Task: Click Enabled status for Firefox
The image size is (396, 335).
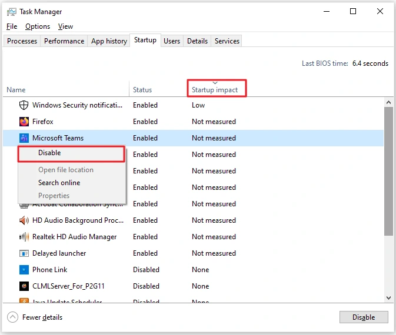Action: coord(145,122)
